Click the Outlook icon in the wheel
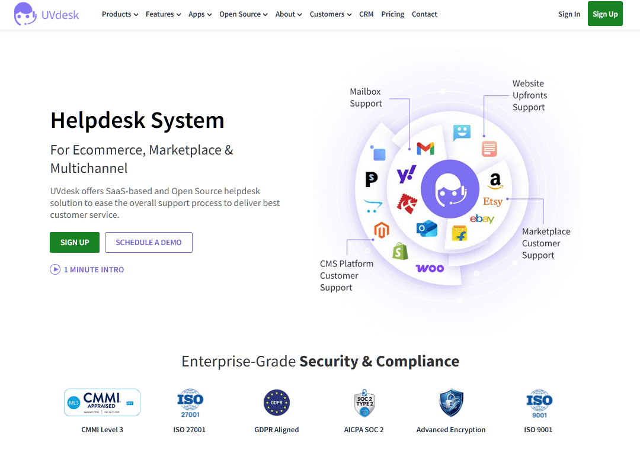Viewport: 640px width, 460px height. point(427,229)
